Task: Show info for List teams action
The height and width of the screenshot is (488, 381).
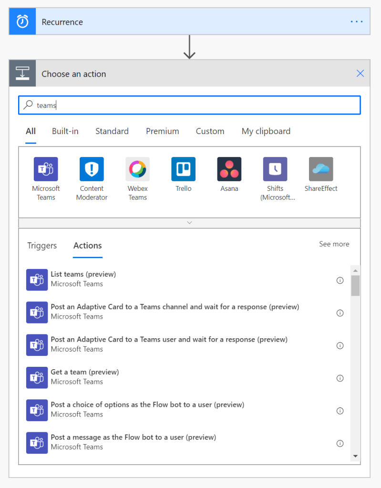Action: click(x=340, y=280)
